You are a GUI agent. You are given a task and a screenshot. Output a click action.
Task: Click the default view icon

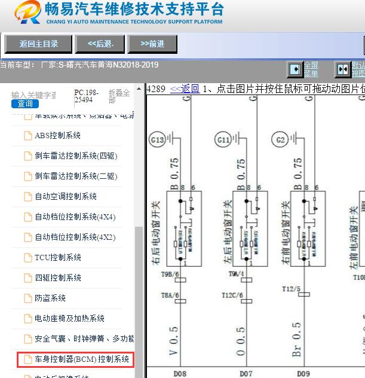pyautogui.click(x=343, y=69)
